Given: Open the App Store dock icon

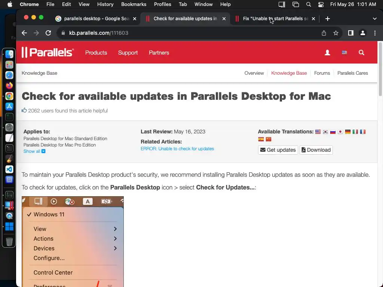Looking at the screenshot, I should [9, 107].
